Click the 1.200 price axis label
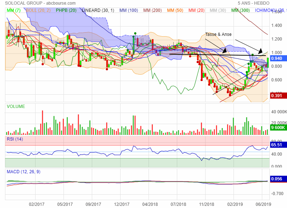Image resolution: width=287 pixels, height=208 pixels. click(x=277, y=39)
